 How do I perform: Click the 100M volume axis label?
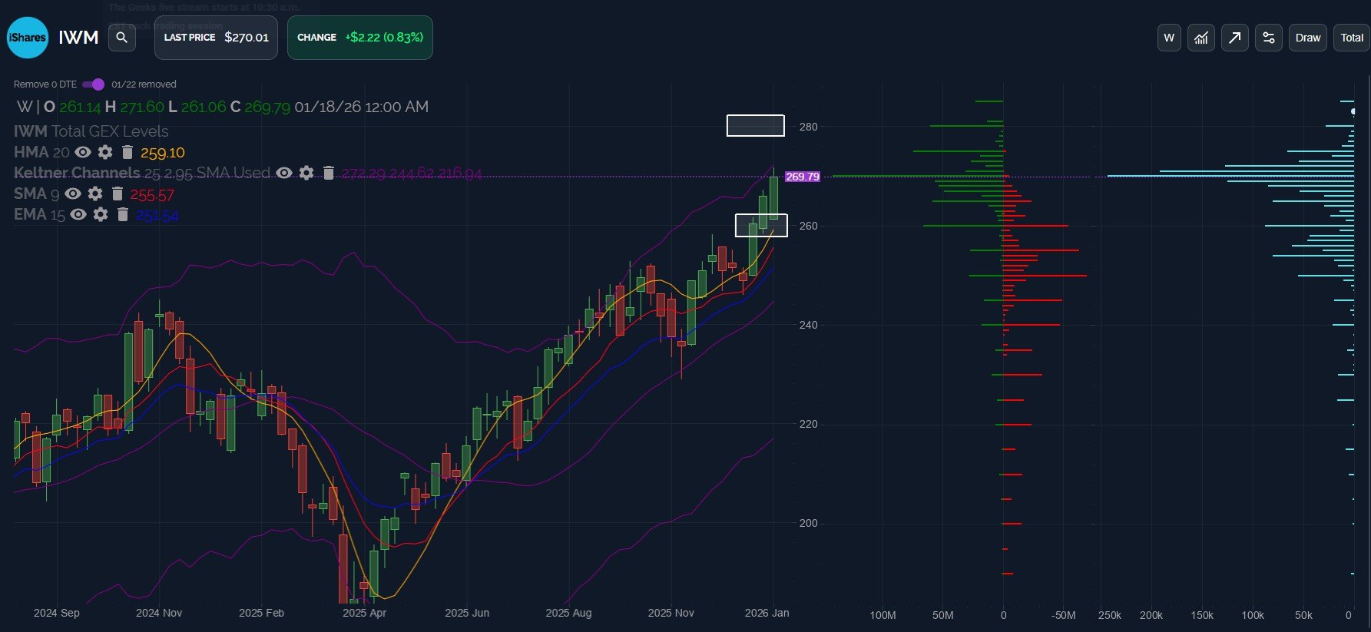pyautogui.click(x=883, y=615)
